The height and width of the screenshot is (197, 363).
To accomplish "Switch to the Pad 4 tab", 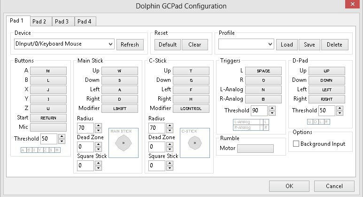I will click(85, 22).
